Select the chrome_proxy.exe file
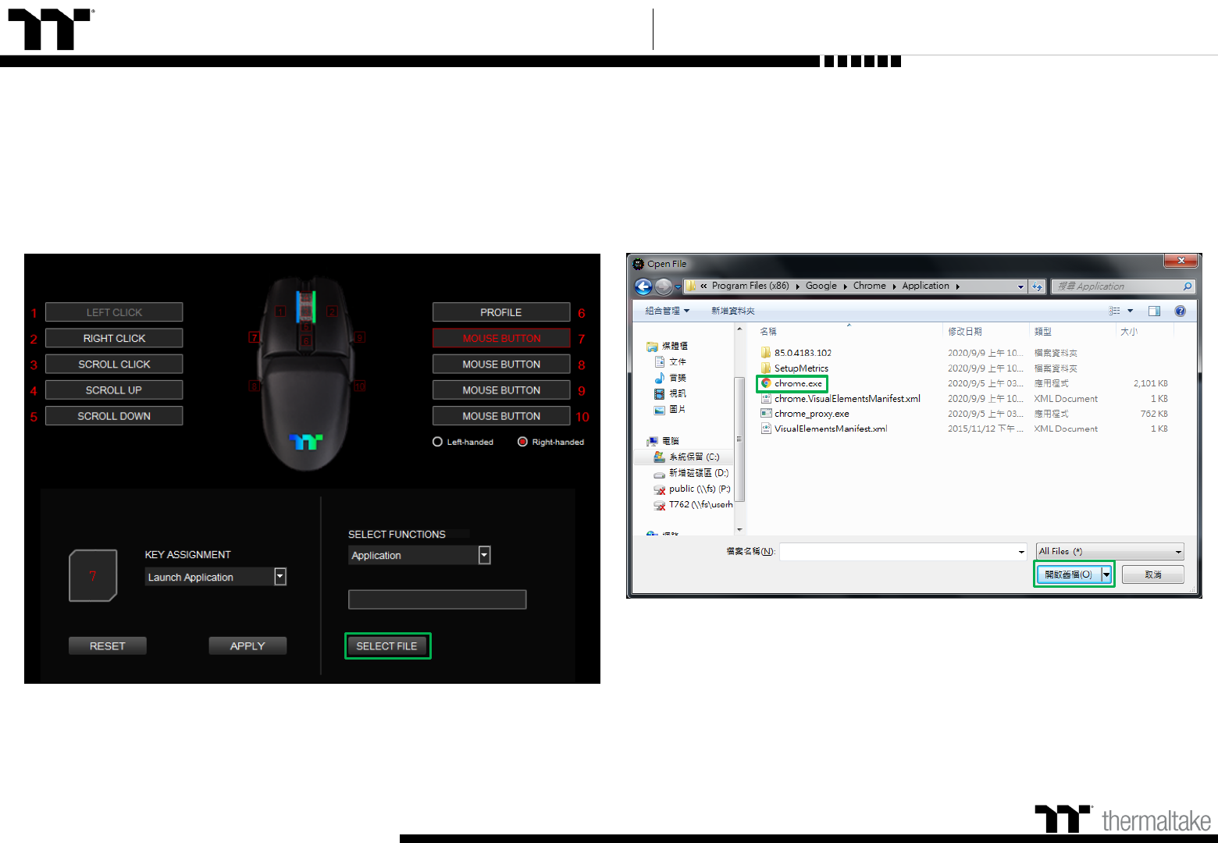 click(811, 414)
